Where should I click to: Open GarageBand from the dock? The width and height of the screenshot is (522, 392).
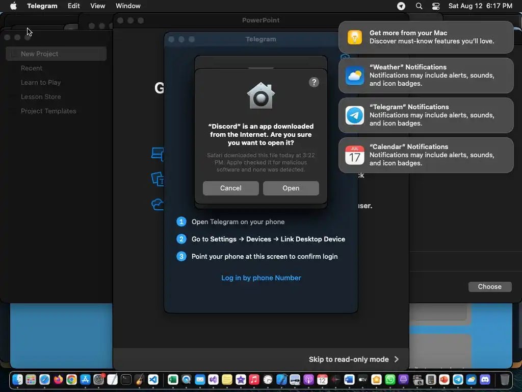(x=140, y=379)
